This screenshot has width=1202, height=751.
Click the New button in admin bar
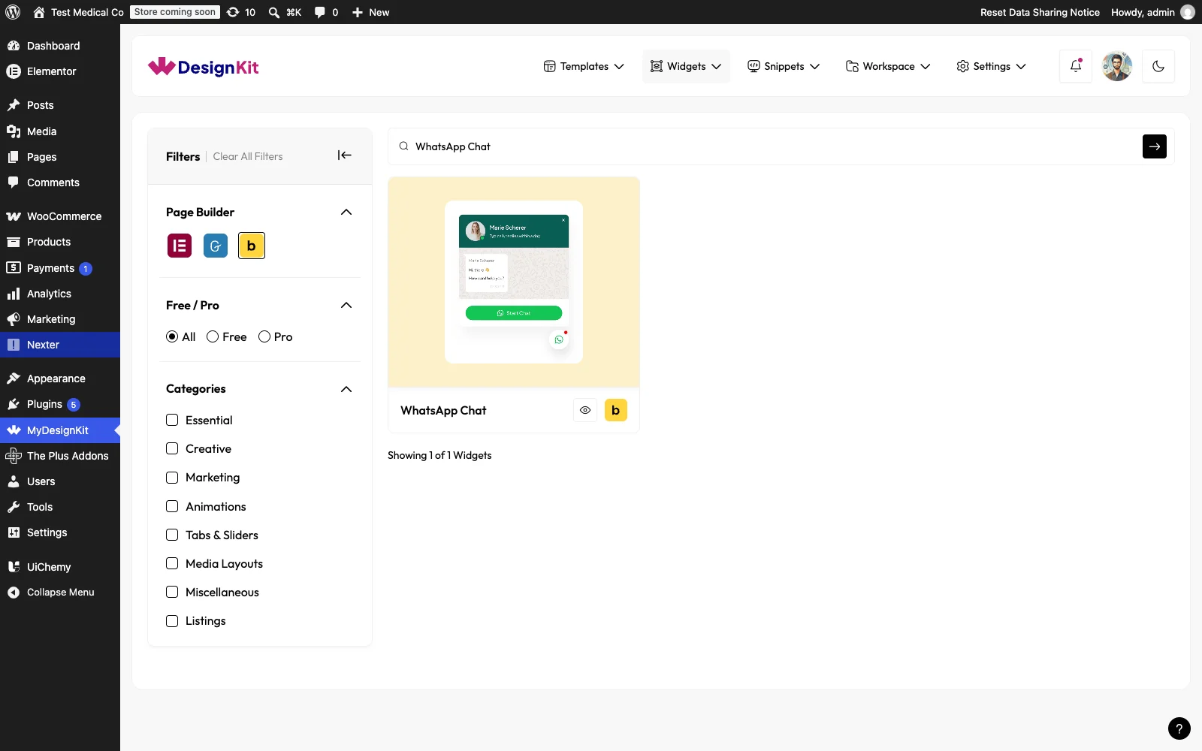[371, 12]
